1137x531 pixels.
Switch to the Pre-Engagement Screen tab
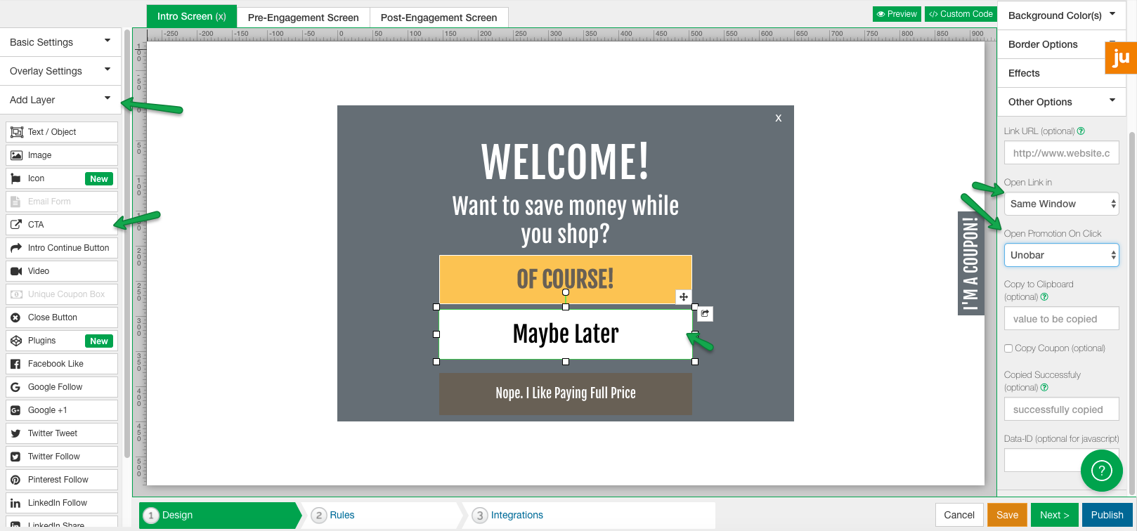pos(303,18)
